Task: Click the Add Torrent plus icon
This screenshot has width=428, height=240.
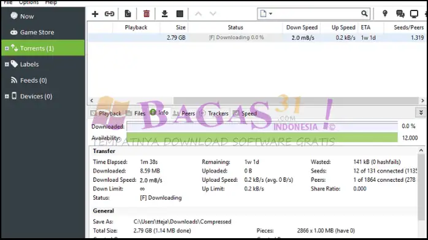Action: pos(95,14)
